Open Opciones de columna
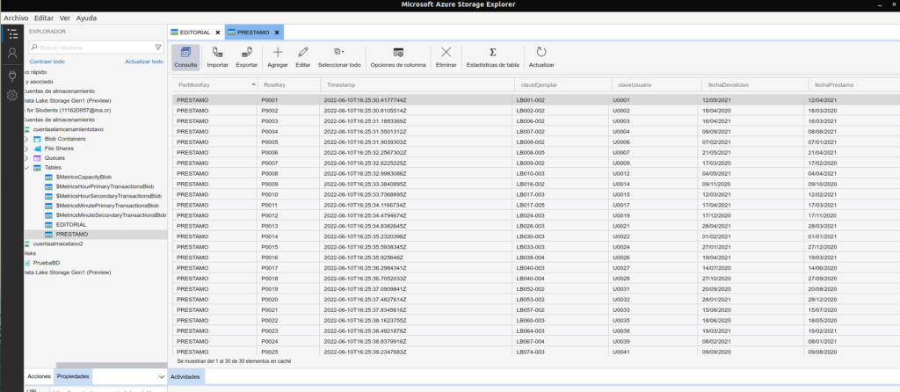Screen dimensions: 900x392 398,57
